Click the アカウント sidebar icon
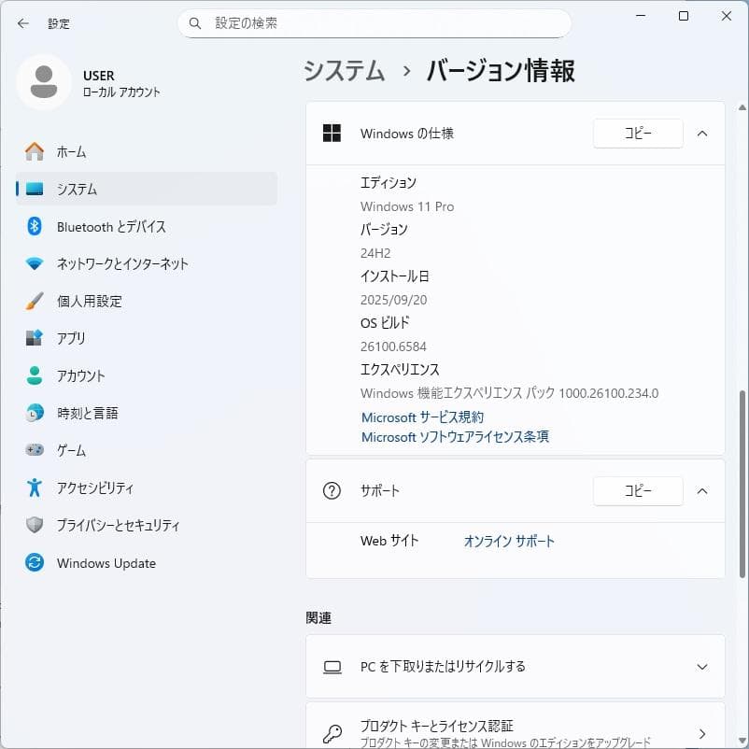This screenshot has height=749, width=749. tap(36, 375)
